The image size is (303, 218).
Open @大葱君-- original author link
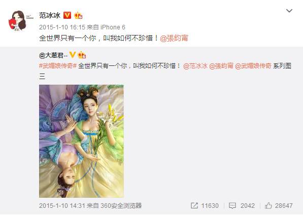point(53,55)
